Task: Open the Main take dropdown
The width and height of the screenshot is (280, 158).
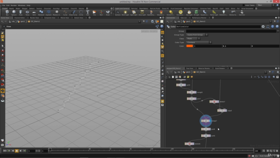Action: point(266,5)
